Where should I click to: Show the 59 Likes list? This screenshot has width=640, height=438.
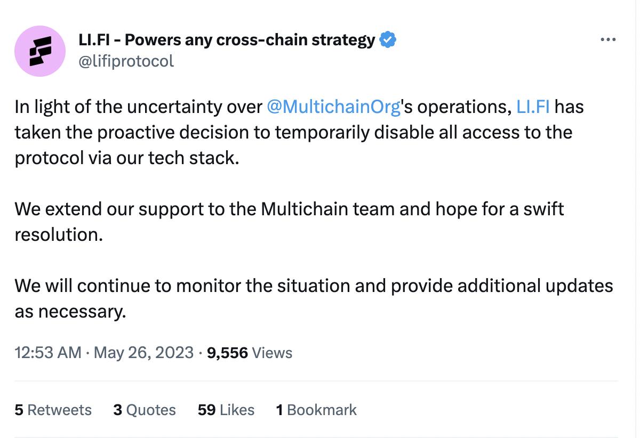click(x=226, y=410)
